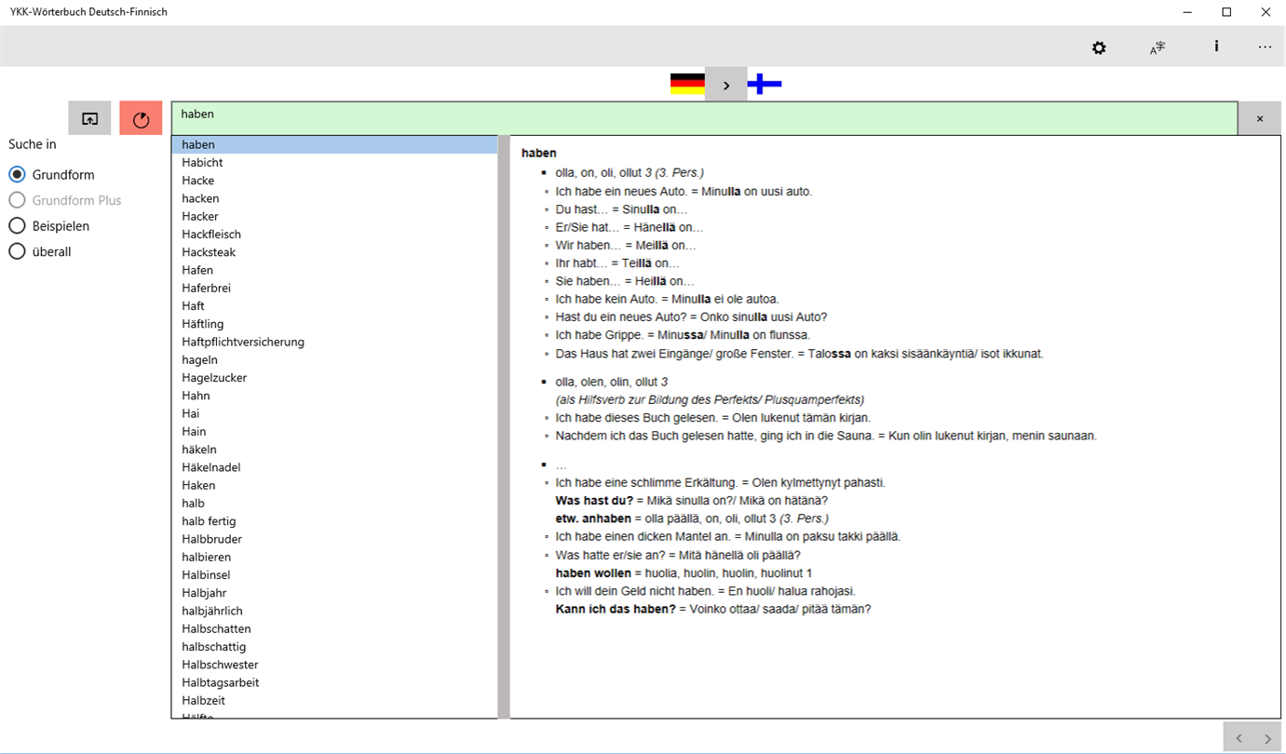Open settings via the gear icon

click(1099, 47)
